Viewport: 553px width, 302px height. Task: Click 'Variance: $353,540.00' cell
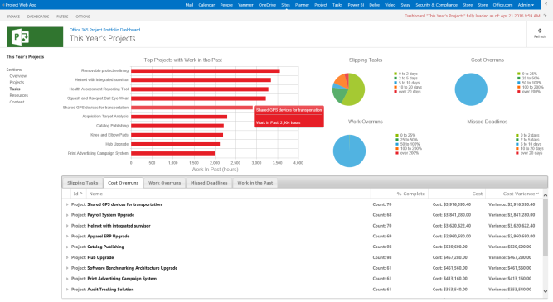coord(510,290)
